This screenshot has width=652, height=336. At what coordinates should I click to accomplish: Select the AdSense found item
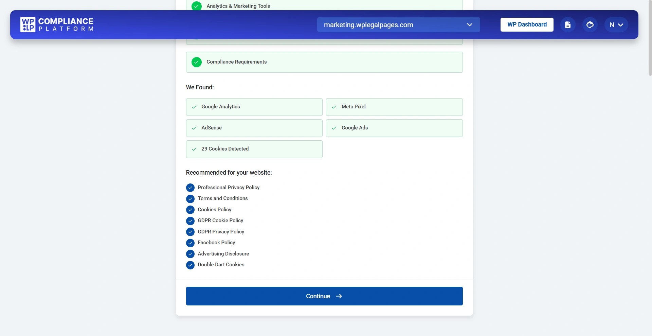[254, 128]
